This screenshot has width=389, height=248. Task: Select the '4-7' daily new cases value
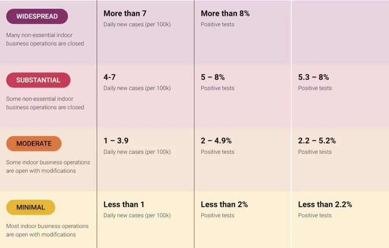109,77
